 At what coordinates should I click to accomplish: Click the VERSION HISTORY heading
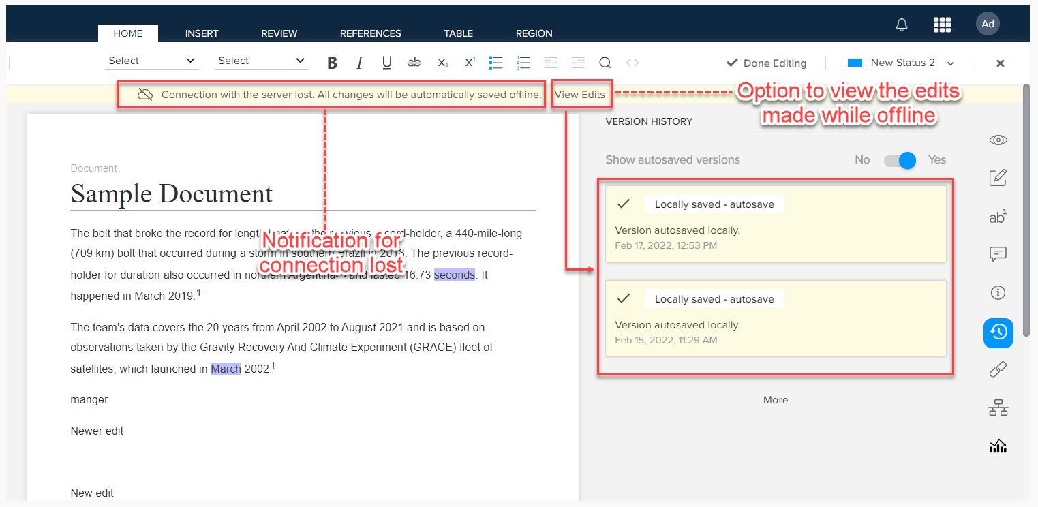tap(649, 121)
